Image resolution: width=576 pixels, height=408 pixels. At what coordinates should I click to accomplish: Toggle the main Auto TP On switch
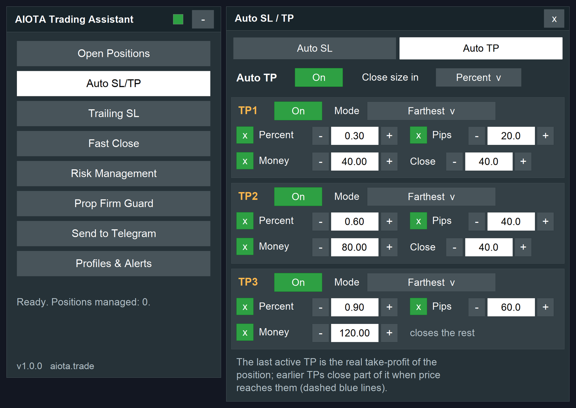(319, 78)
